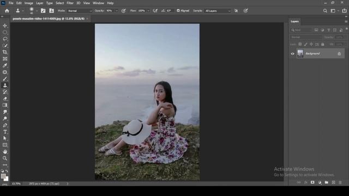This screenshot has height=196, width=349.
Task: Open the brush preset picker arrow
Action: coord(37,11)
